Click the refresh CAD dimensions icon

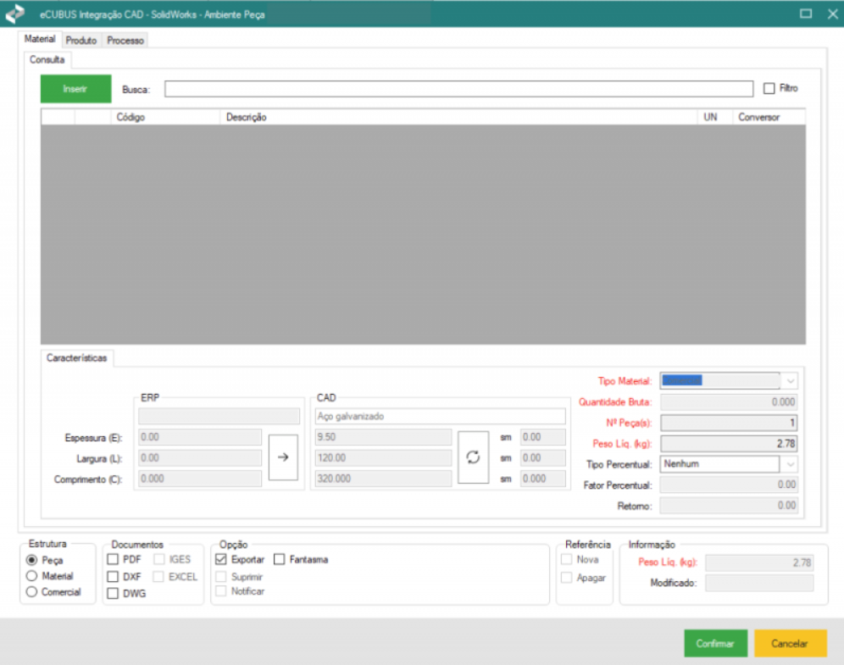tap(473, 457)
